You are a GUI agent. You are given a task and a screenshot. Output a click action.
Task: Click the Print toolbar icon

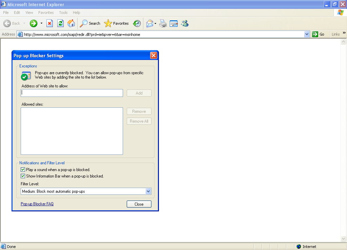(163, 23)
